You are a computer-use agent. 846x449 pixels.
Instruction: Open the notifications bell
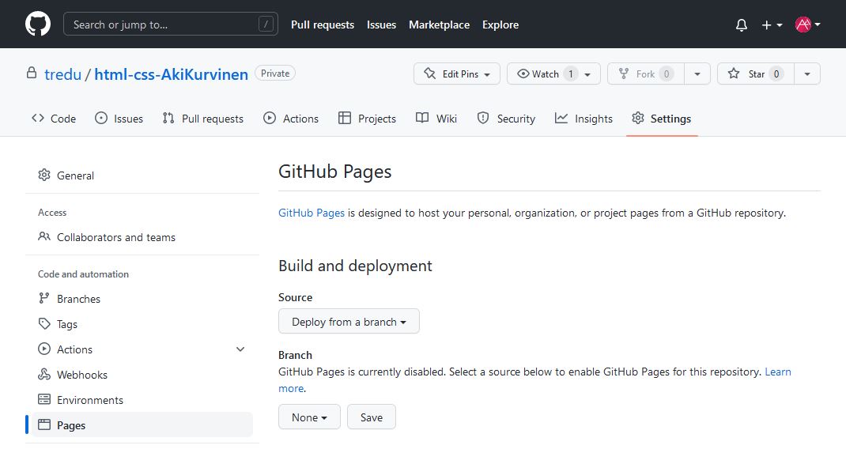pos(742,25)
